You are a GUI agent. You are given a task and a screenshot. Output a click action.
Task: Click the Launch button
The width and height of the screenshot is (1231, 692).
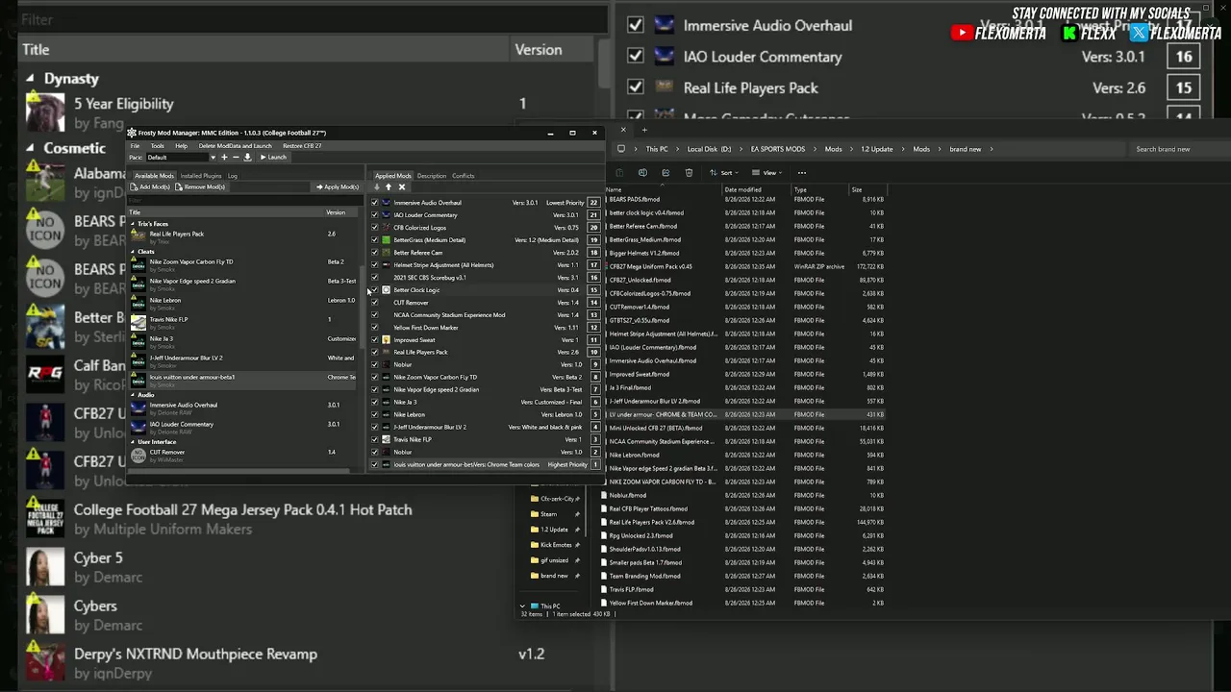273,158
